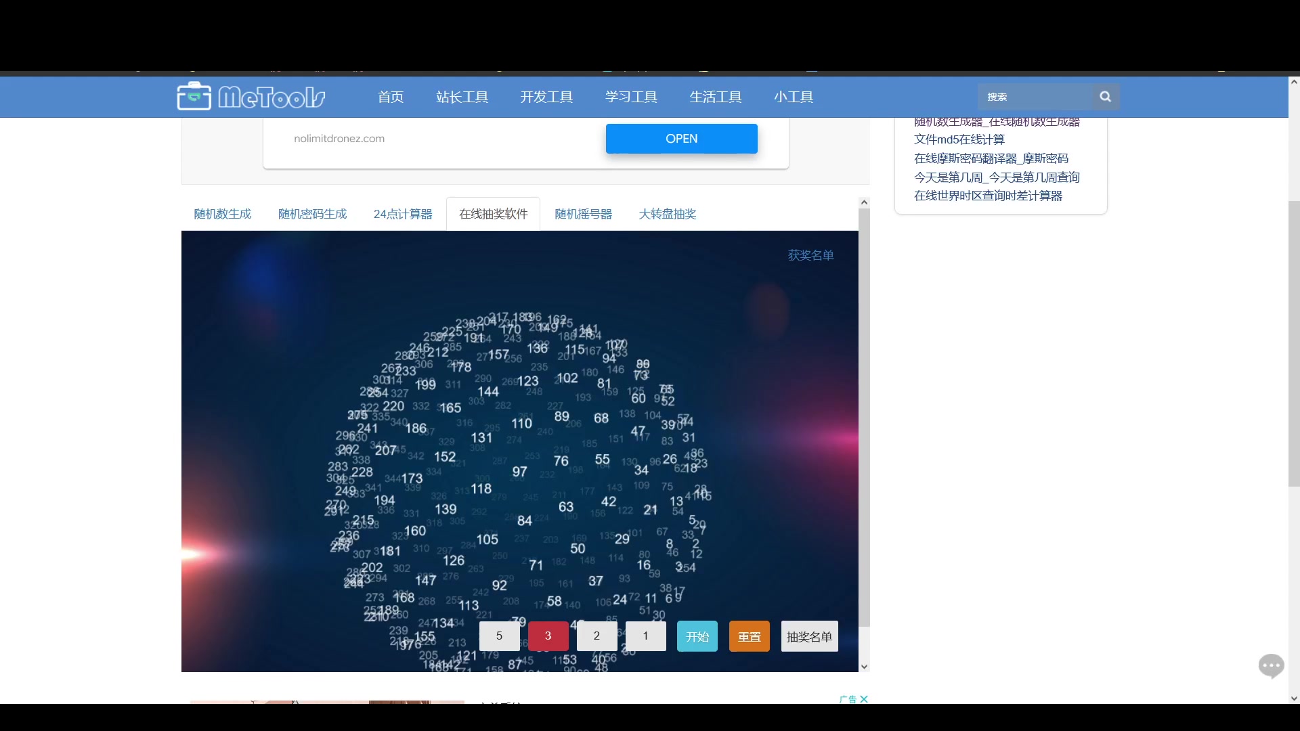Select prize level 1 button
Image resolution: width=1300 pixels, height=731 pixels.
645,636
